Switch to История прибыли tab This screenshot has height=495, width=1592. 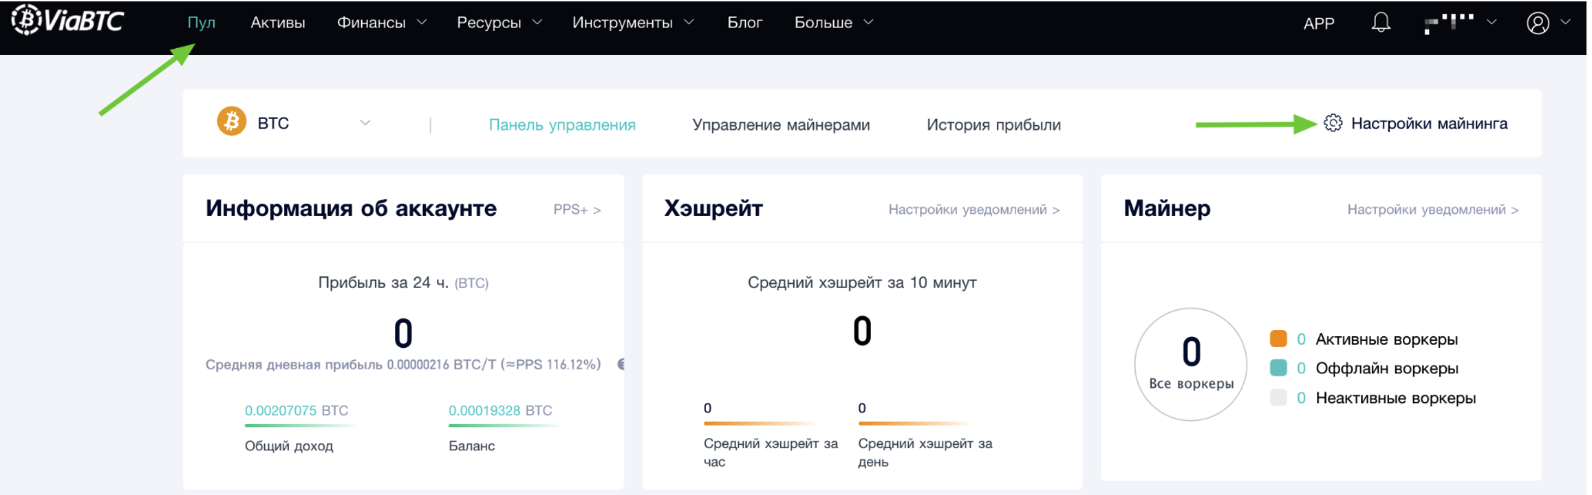coord(993,124)
